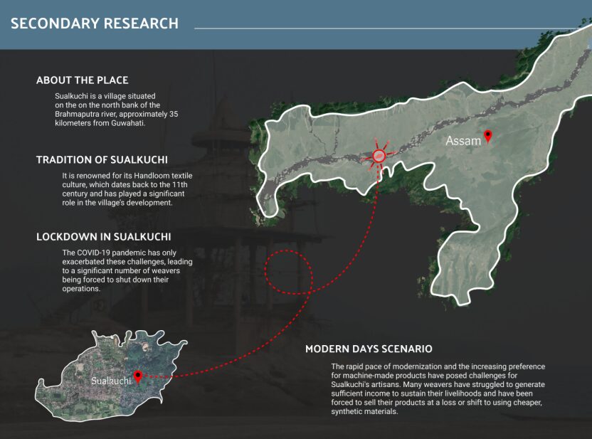Click the Modern Days Scenario heading

click(x=369, y=349)
